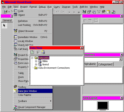Select Data Environment Connections tree item
The height and width of the screenshot is (112, 124).
[x=54, y=68]
